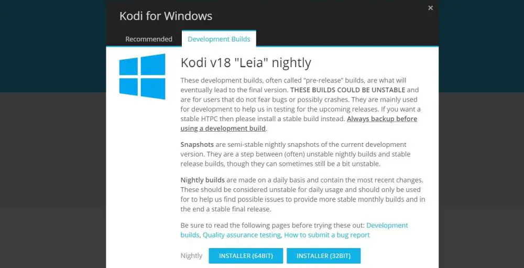Switch to the Recommended tab
Image resolution: width=524 pixels, height=268 pixels.
[149, 39]
